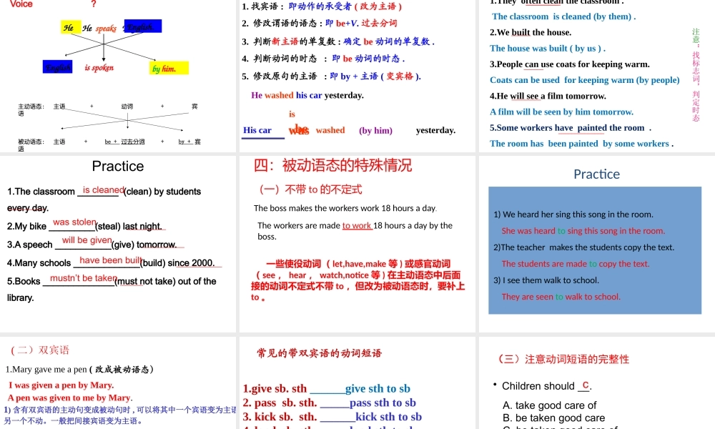Click 'The classroom is cleaned (by them)' line
The height and width of the screenshot is (429, 715).
563,16
